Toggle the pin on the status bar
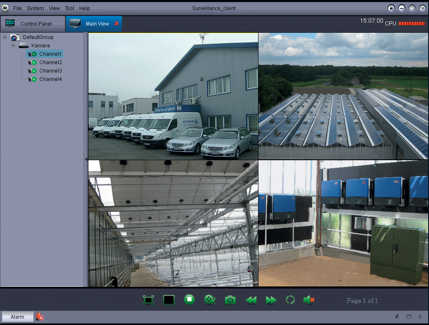429x325 pixels. point(397,317)
